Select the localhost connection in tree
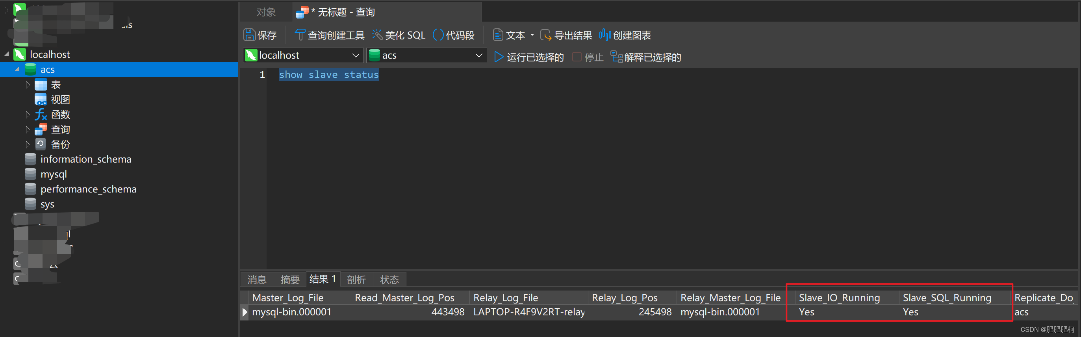Viewport: 1081px width, 337px height. click(50, 54)
